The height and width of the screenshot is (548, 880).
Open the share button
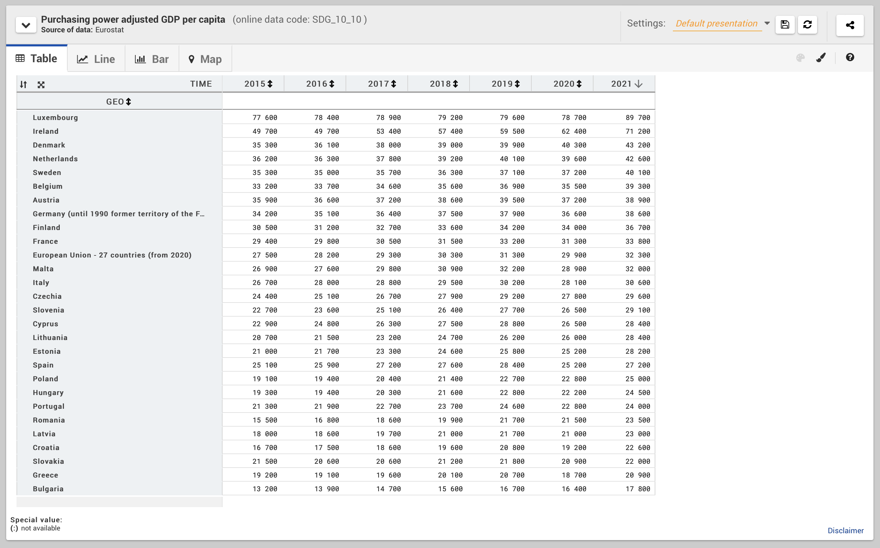[849, 25]
